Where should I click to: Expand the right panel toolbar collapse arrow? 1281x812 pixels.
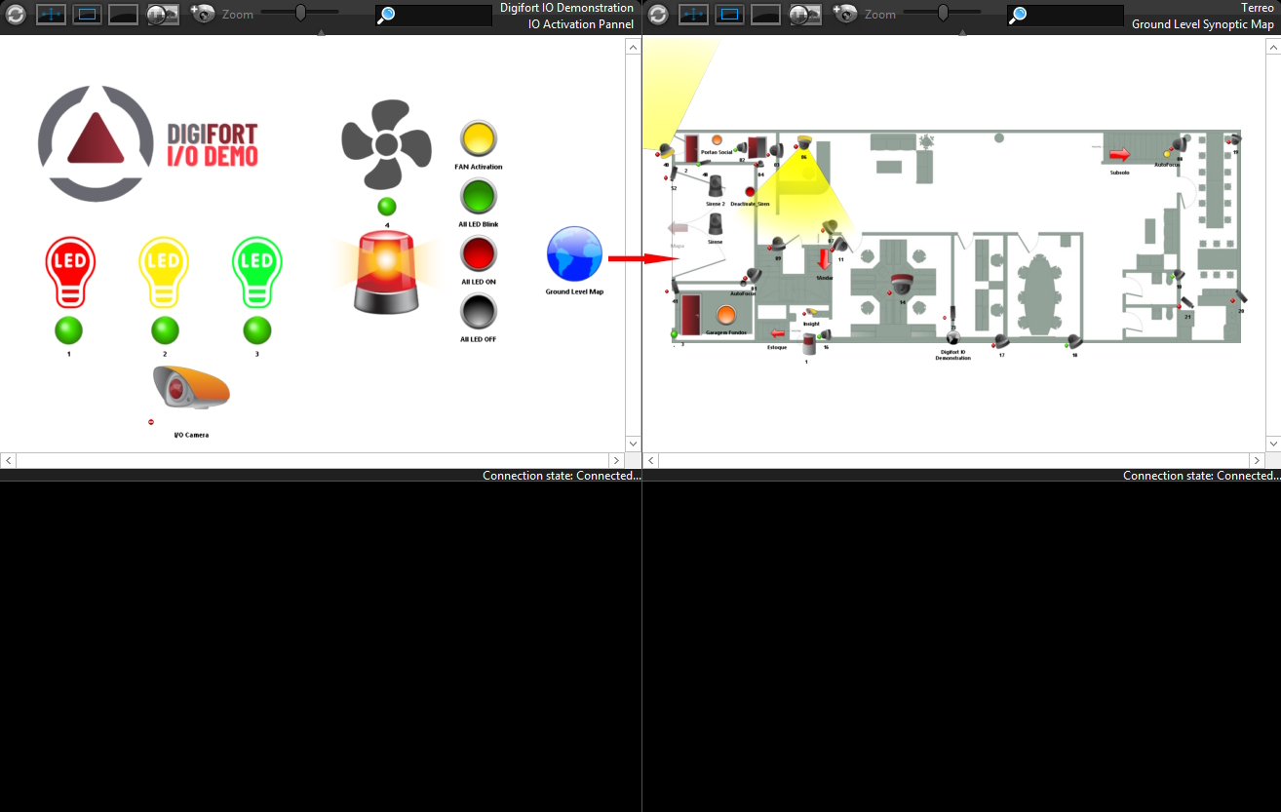962,32
